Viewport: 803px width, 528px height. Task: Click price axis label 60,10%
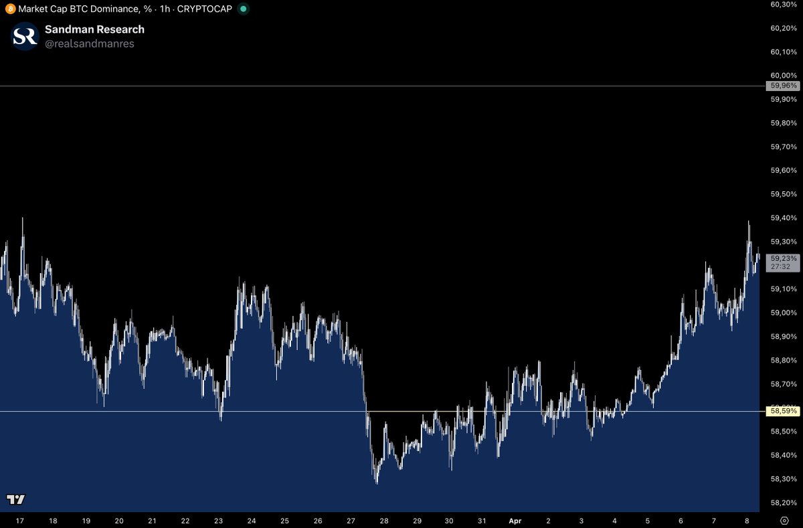tap(784, 52)
